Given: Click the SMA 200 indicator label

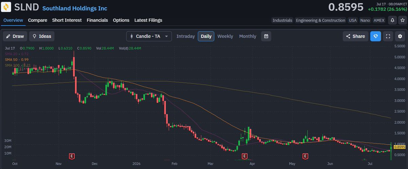Looking at the screenshot, I should 18,65.
